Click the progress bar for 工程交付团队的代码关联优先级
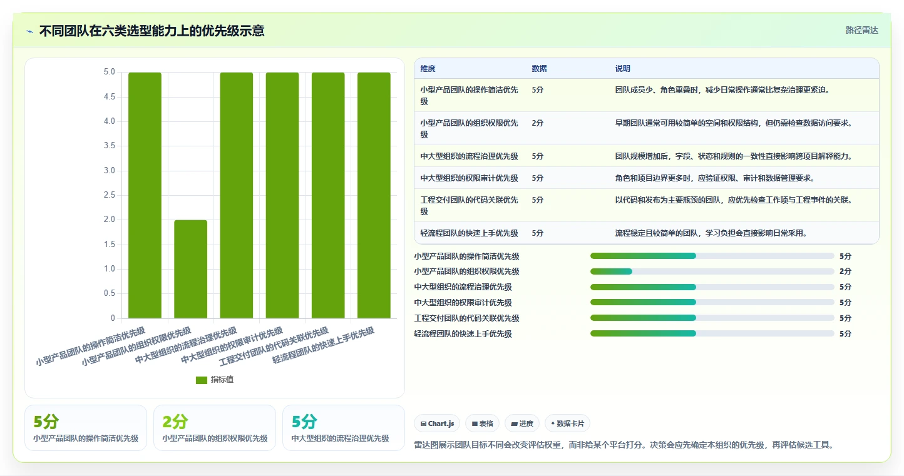 point(712,318)
